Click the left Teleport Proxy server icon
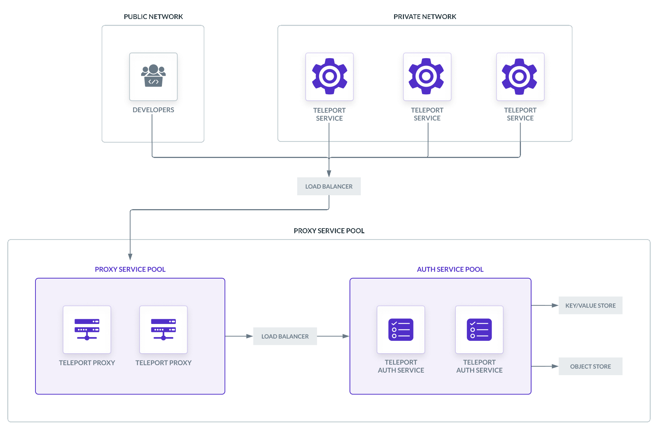Image resolution: width=658 pixels, height=430 pixels. [x=87, y=329]
